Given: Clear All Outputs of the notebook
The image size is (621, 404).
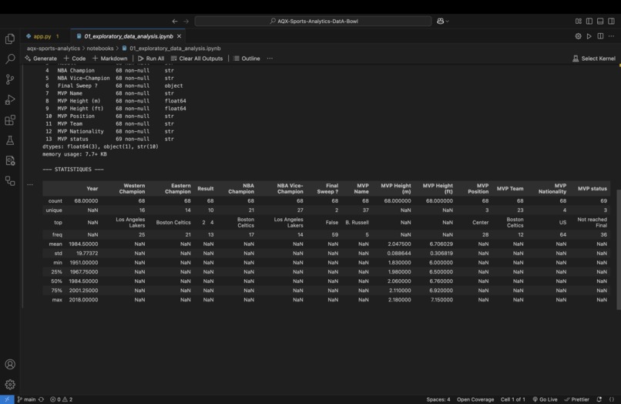Looking at the screenshot, I should 196,59.
